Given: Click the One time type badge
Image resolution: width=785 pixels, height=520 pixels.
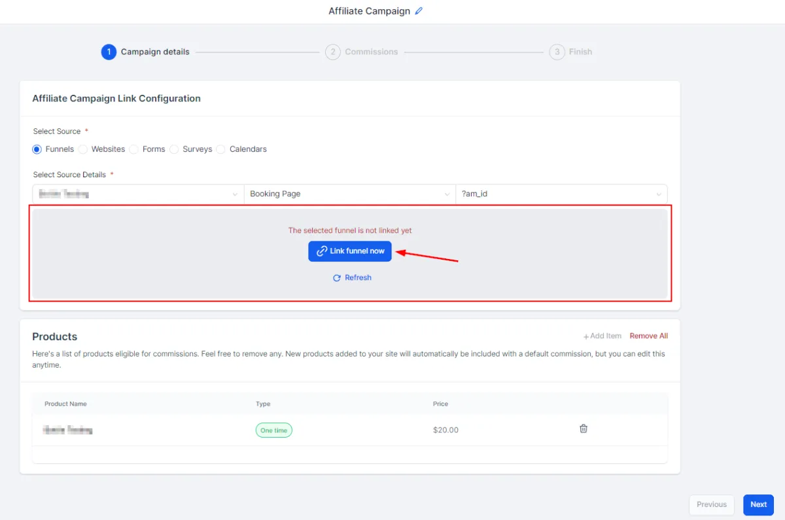Looking at the screenshot, I should (273, 430).
